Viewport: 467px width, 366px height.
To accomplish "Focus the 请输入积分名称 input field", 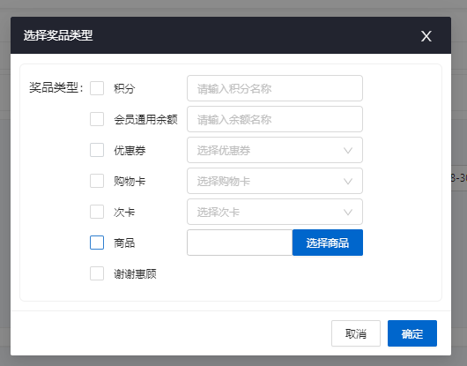I will 275,88.
